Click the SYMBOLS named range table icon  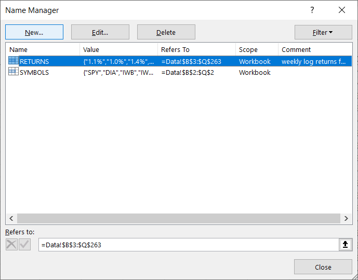14,73
